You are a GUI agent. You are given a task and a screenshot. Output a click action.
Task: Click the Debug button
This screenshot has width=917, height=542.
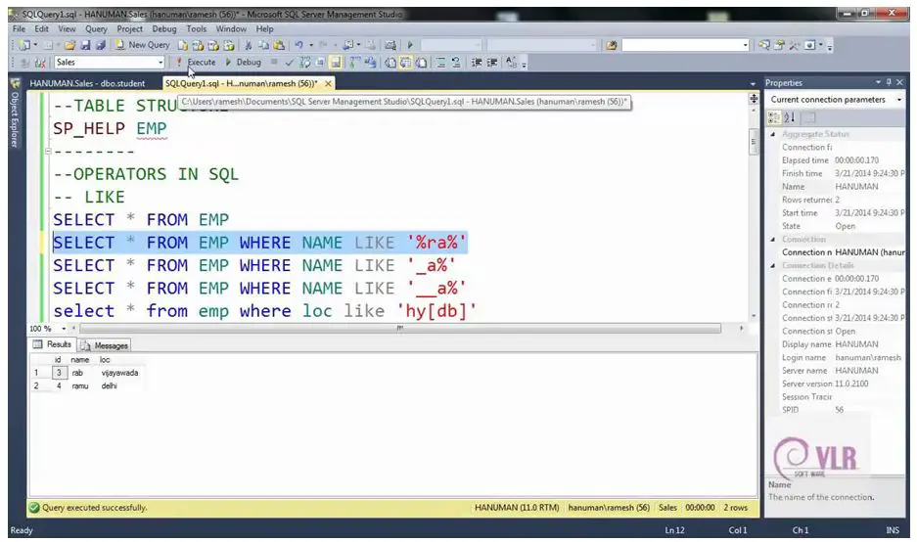pyautogui.click(x=244, y=63)
